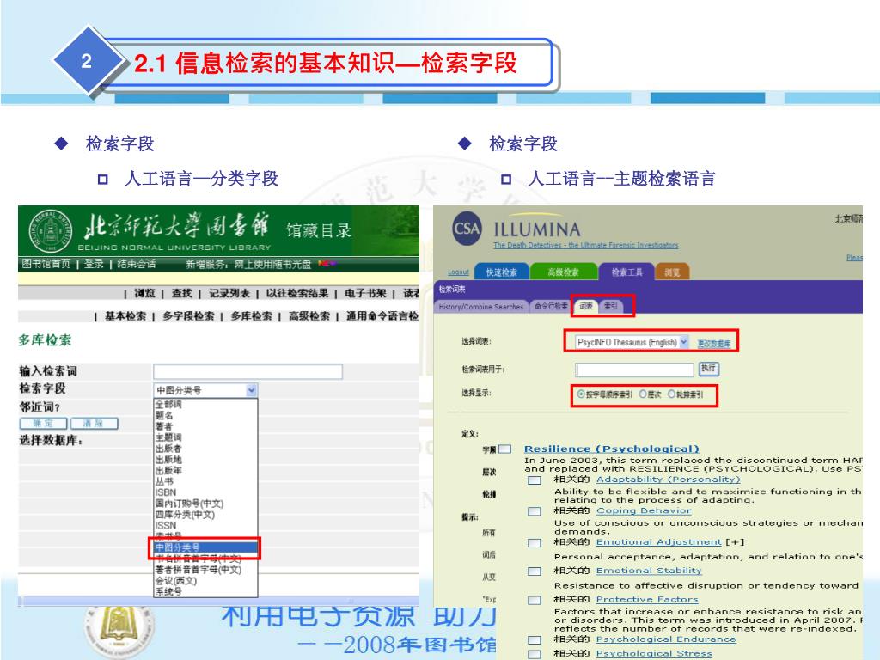Viewport: 880px width, 660px height.
Task: Click 结束会话 in the library header
Action: tap(137, 263)
